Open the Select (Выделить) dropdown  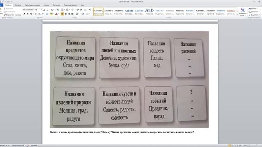point(254,15)
